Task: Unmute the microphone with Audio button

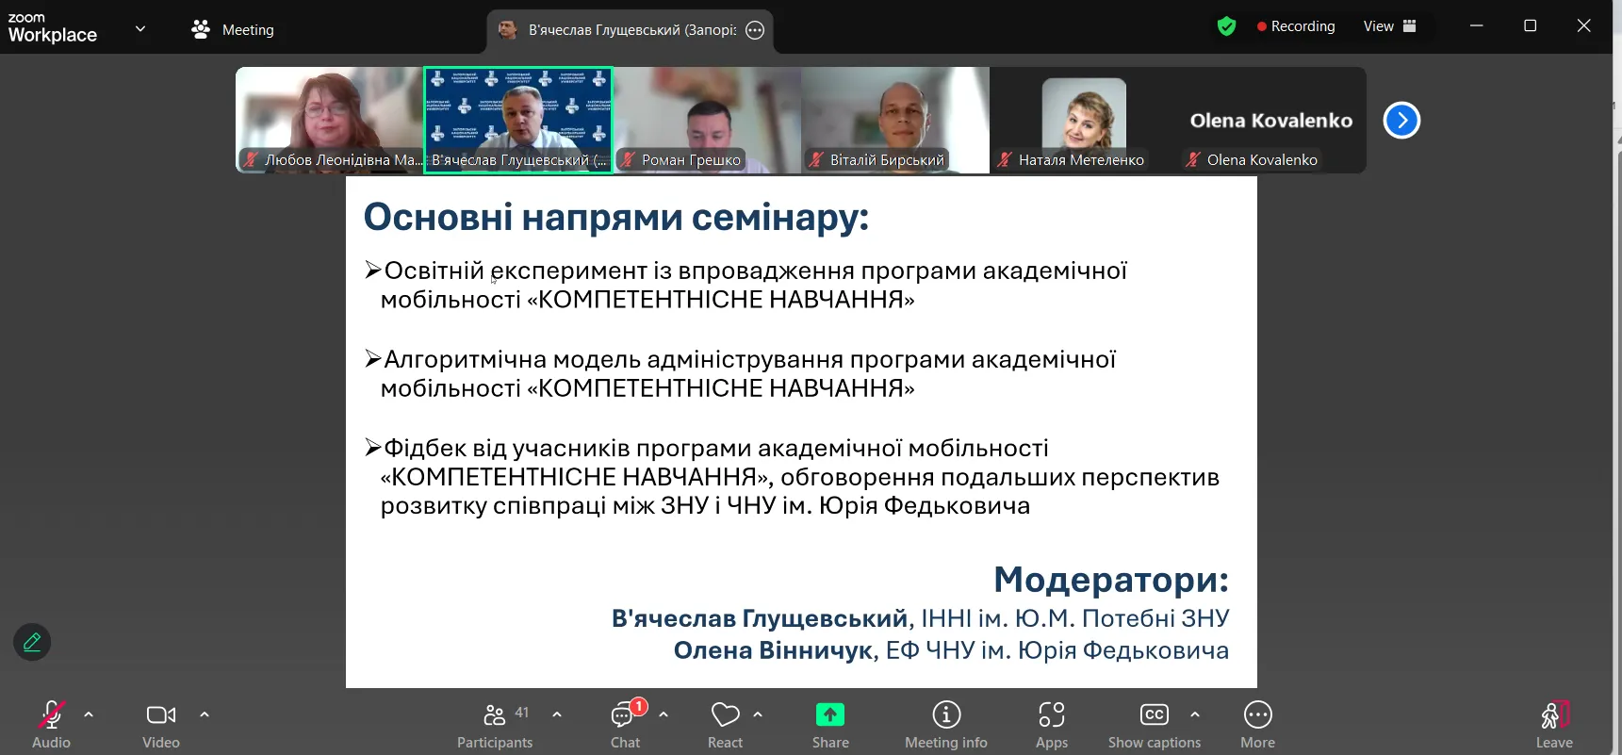Action: point(51,725)
